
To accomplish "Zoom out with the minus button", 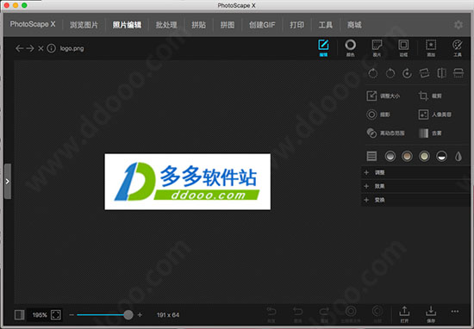I will coord(72,315).
